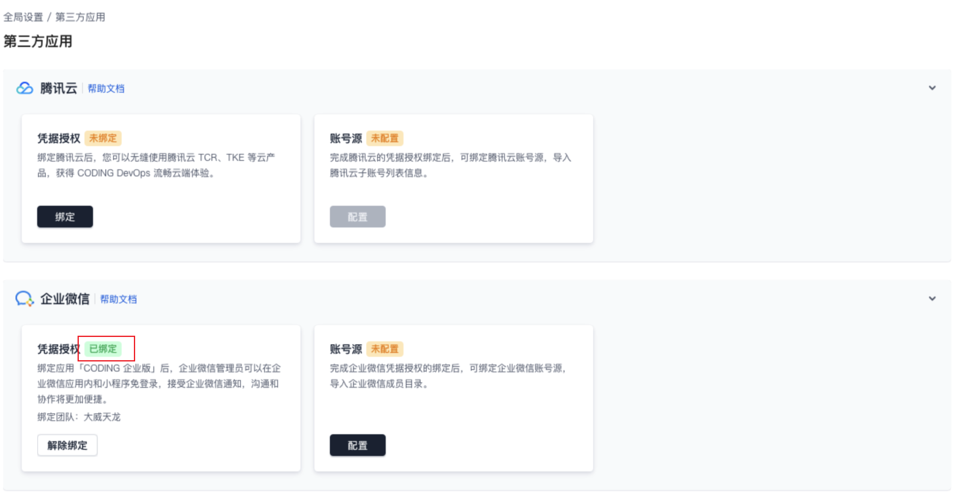Collapse the 企业微信 section chevron
Viewport: 961px width, 495px height.
tap(932, 299)
